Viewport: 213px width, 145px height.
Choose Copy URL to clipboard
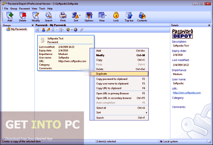119,88
